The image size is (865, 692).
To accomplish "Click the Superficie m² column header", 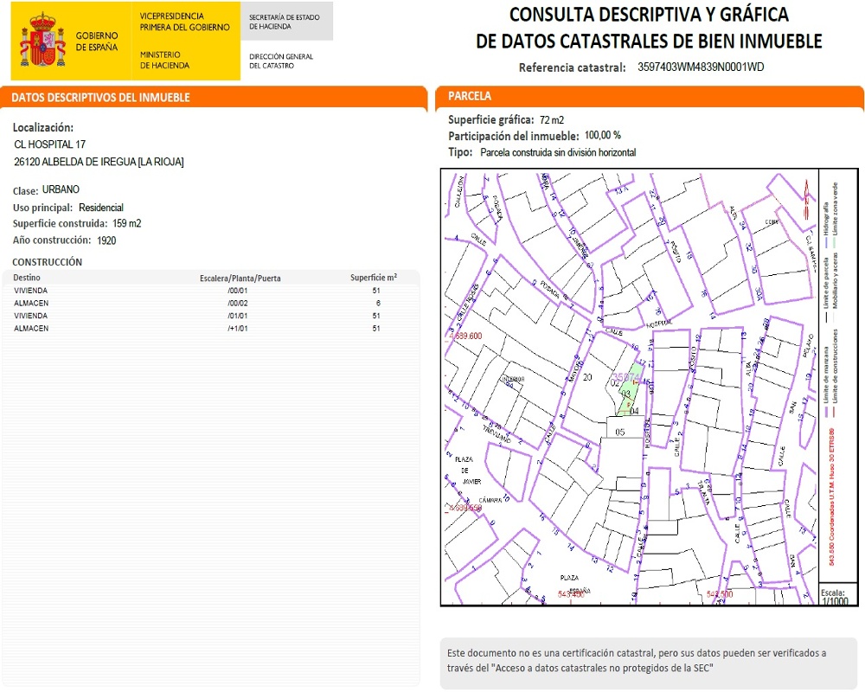I will 373,278.
